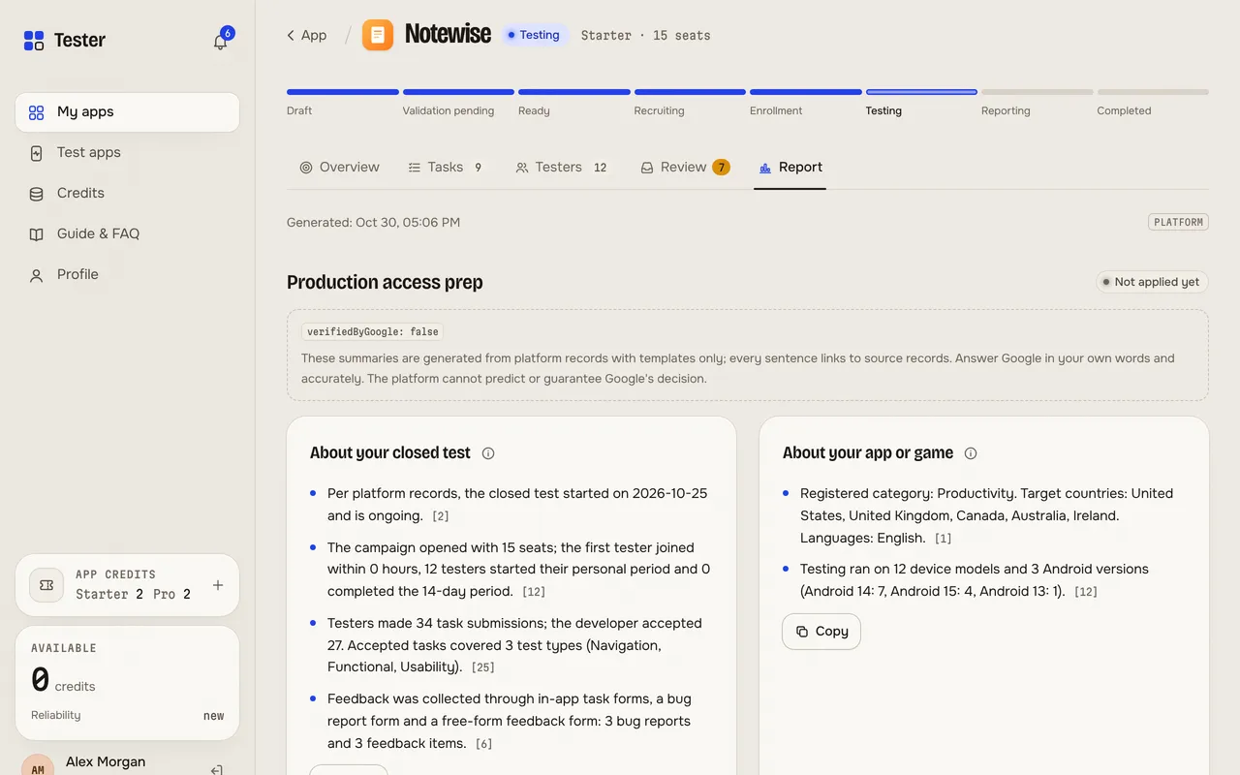Screen dimensions: 1240x775
Task: Open source reference [6] for feedback
Action: [483, 744]
